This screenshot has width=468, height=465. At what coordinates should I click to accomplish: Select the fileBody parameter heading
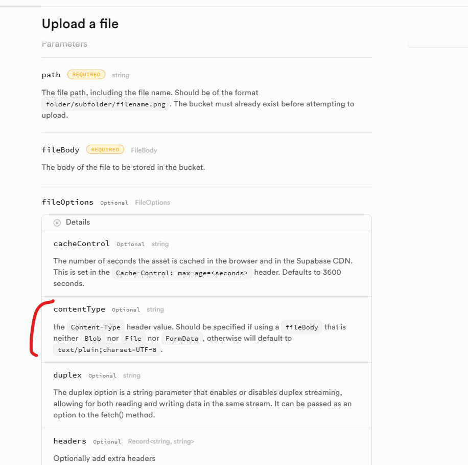[x=60, y=150]
